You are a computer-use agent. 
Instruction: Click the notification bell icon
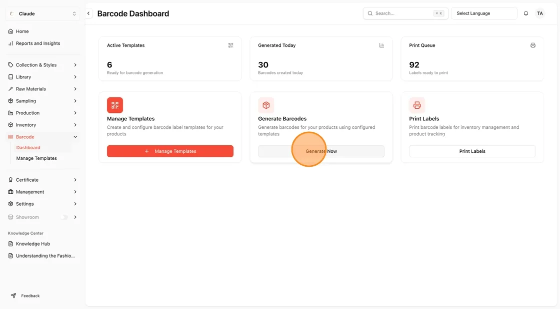[x=525, y=13]
